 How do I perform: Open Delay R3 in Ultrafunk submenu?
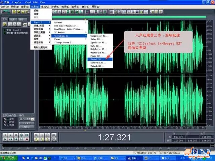point(100,39)
